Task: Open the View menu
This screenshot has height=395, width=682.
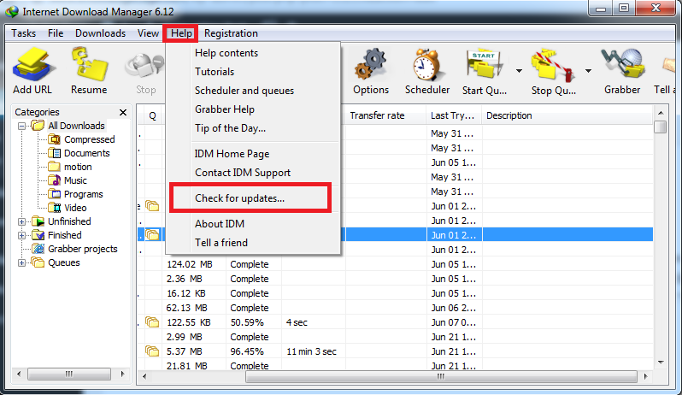Action: (148, 33)
